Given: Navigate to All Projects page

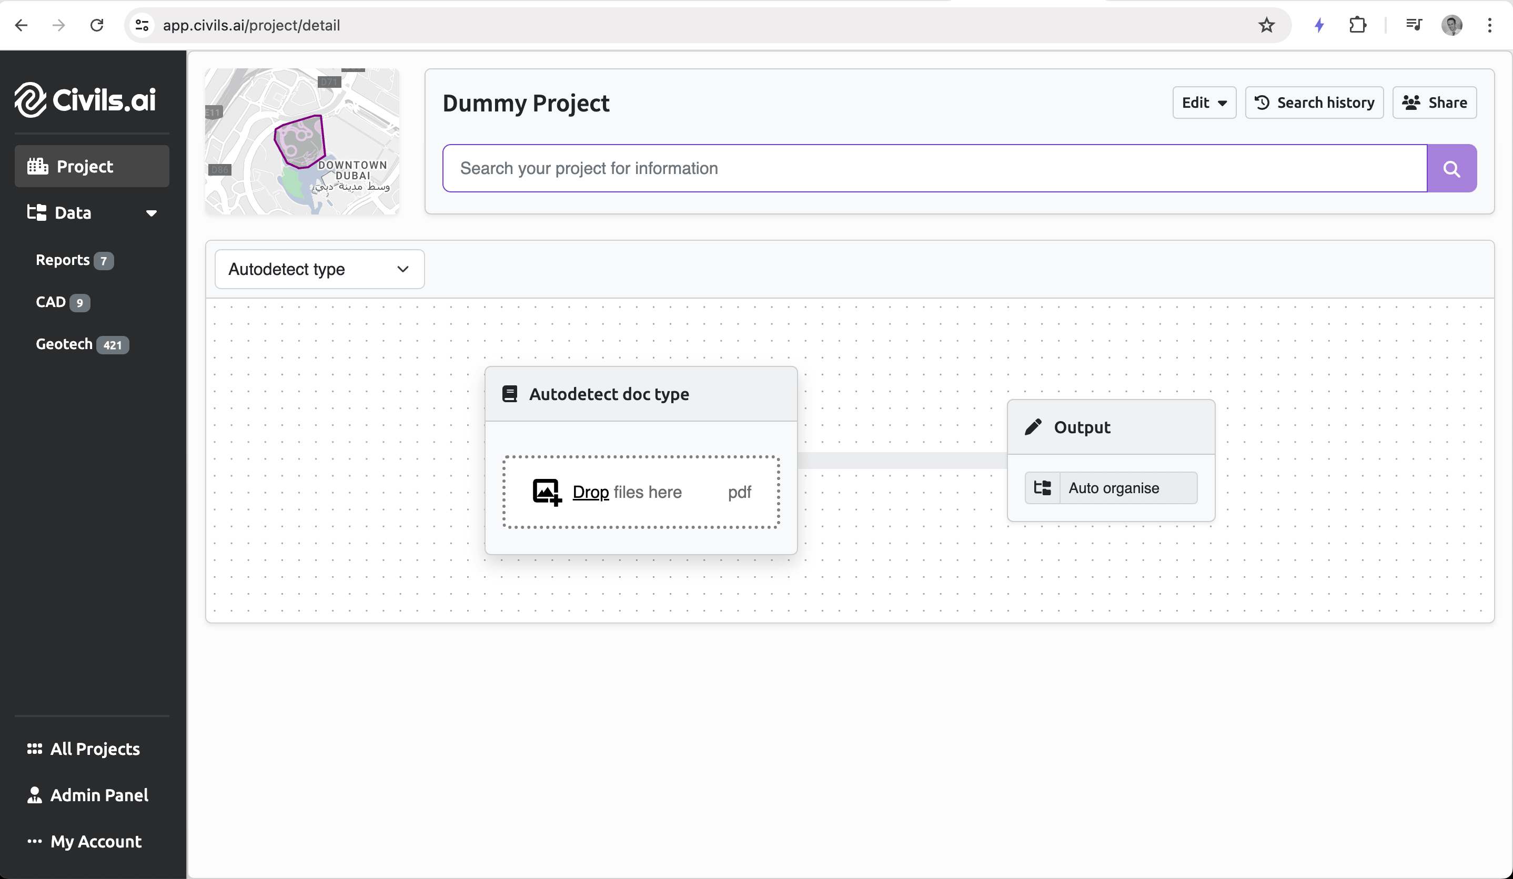Looking at the screenshot, I should [95, 749].
